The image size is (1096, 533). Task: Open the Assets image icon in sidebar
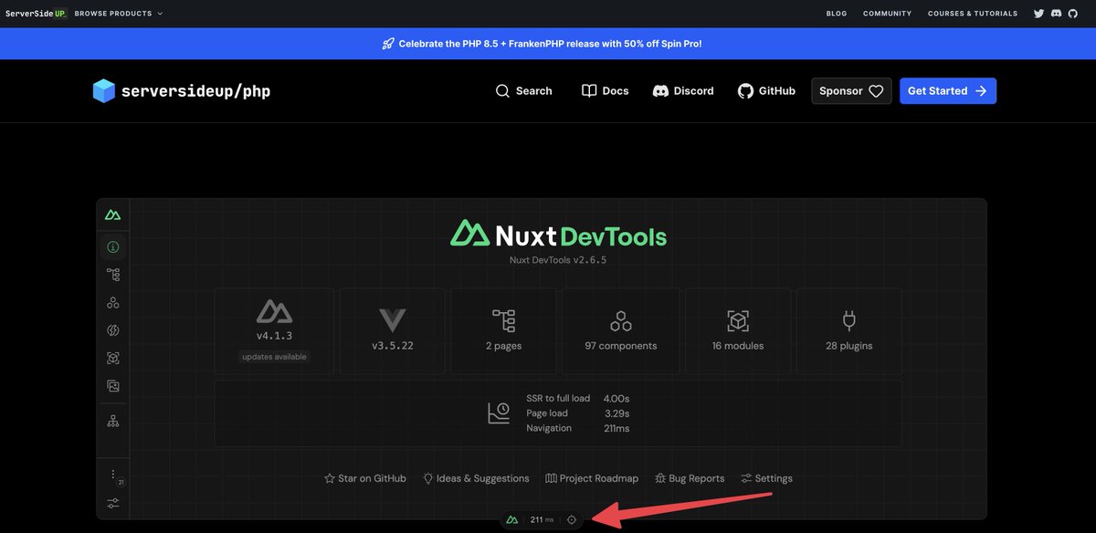[x=113, y=386]
